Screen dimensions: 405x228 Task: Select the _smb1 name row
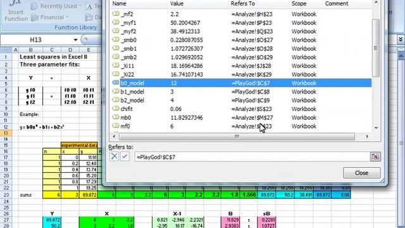click(x=241, y=49)
